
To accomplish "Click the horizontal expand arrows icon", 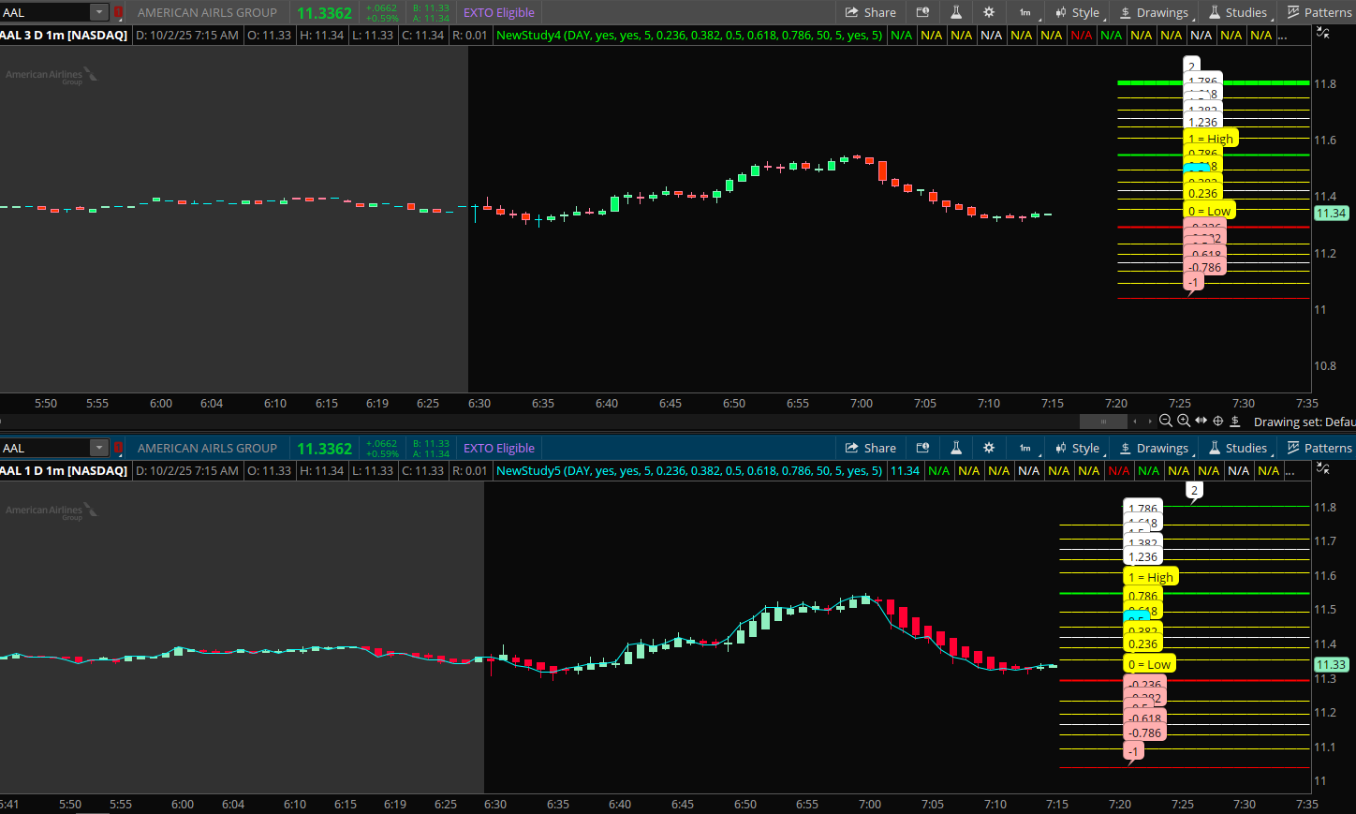I will [x=1201, y=422].
